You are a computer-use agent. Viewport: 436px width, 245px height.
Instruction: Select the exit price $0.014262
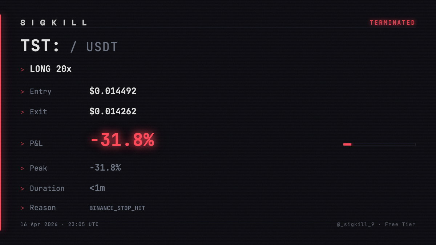click(113, 111)
